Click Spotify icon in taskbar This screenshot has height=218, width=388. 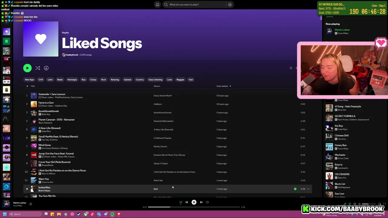(x=112, y=214)
